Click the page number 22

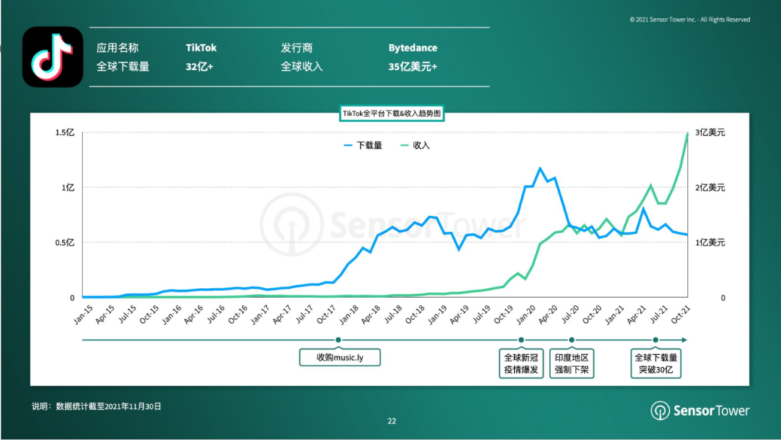point(391,421)
